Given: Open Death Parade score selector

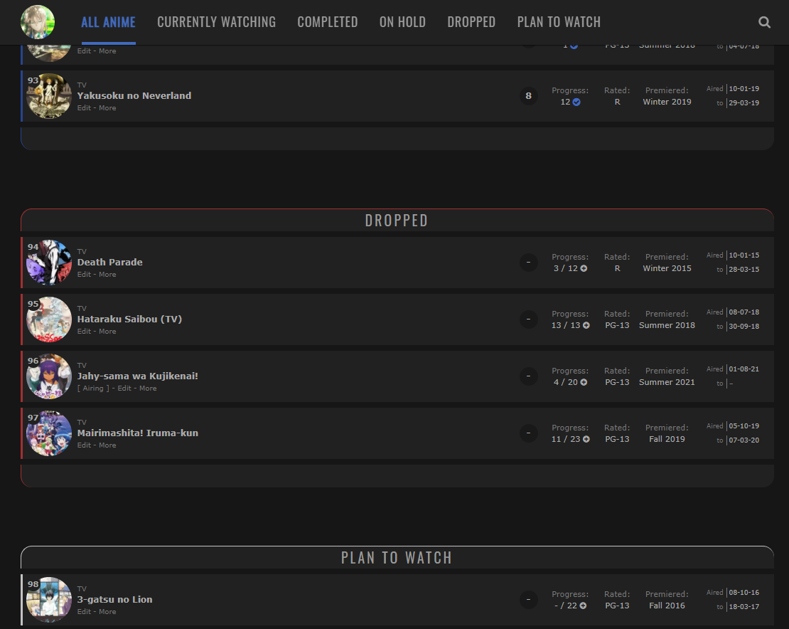Looking at the screenshot, I should pyautogui.click(x=528, y=263).
